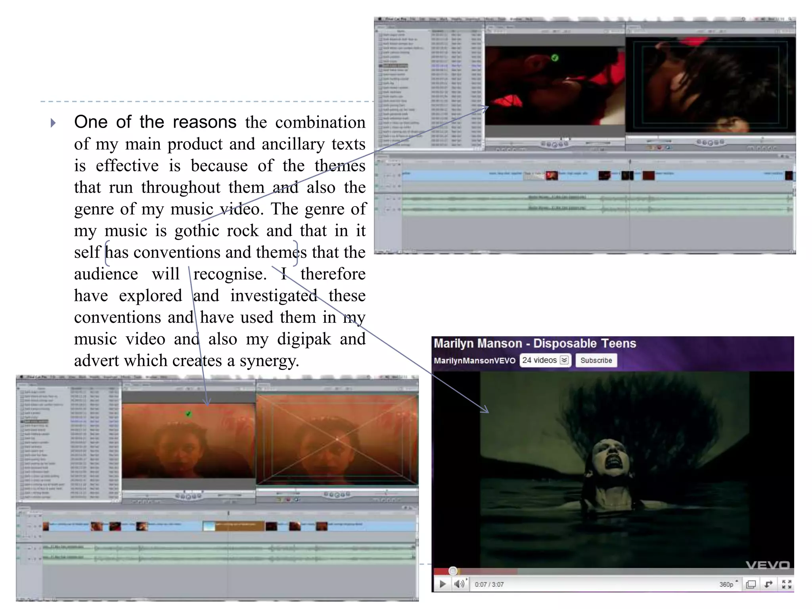Expand the 24 videos dropdown

click(x=564, y=360)
